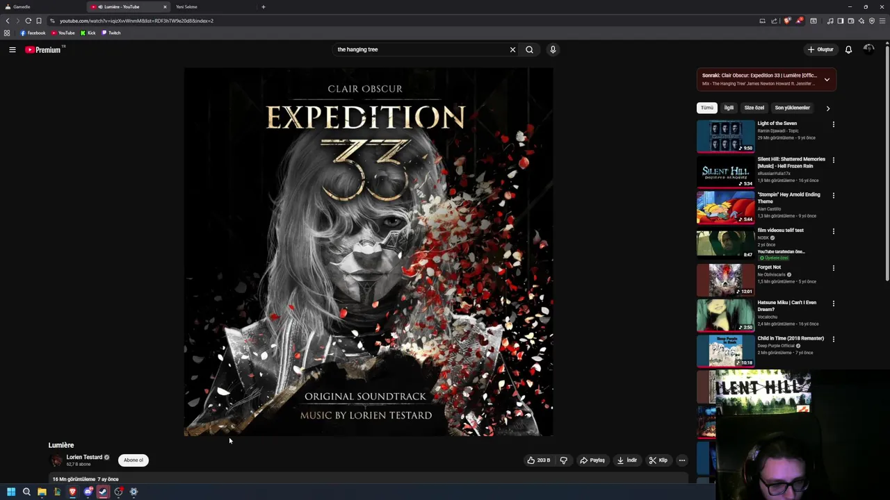This screenshot has height=500, width=890.
Task: Open the YouTube guide hamburger menu
Action: point(12,49)
